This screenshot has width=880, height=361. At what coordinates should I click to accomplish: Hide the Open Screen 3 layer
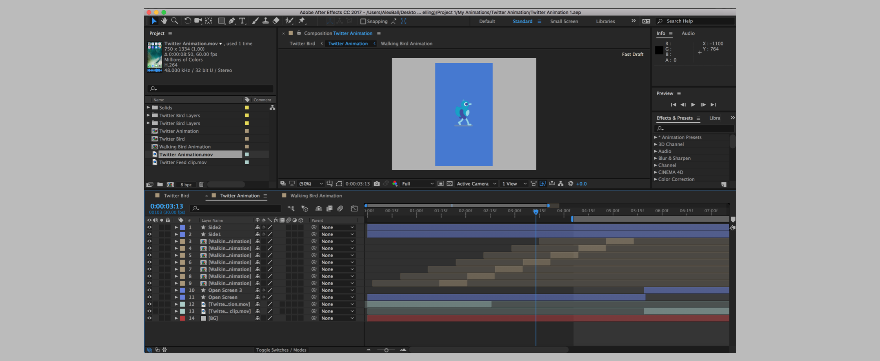tap(149, 290)
